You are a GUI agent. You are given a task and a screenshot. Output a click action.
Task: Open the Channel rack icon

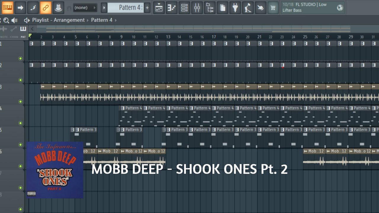(184, 7)
